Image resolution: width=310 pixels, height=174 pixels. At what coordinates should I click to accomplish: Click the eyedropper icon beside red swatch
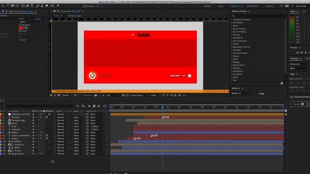pyautogui.click(x=26, y=28)
